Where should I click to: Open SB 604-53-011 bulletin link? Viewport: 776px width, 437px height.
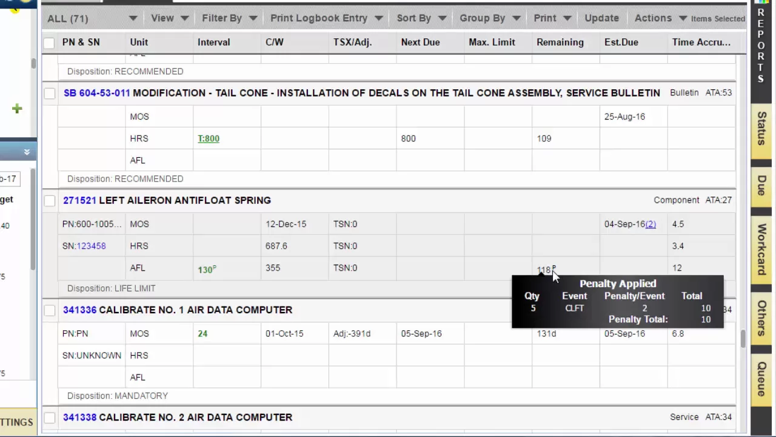click(97, 93)
